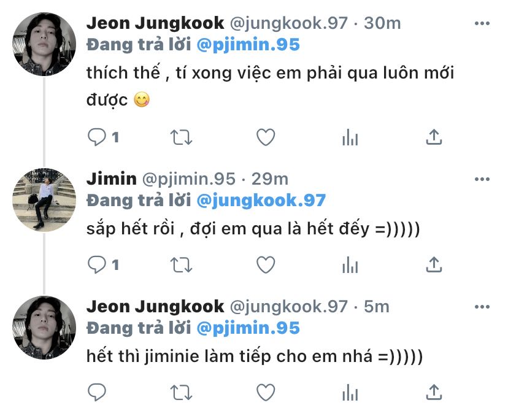The height and width of the screenshot is (408, 508).
Task: View analytics of Jungkook's 30m tweet
Action: coord(350,137)
